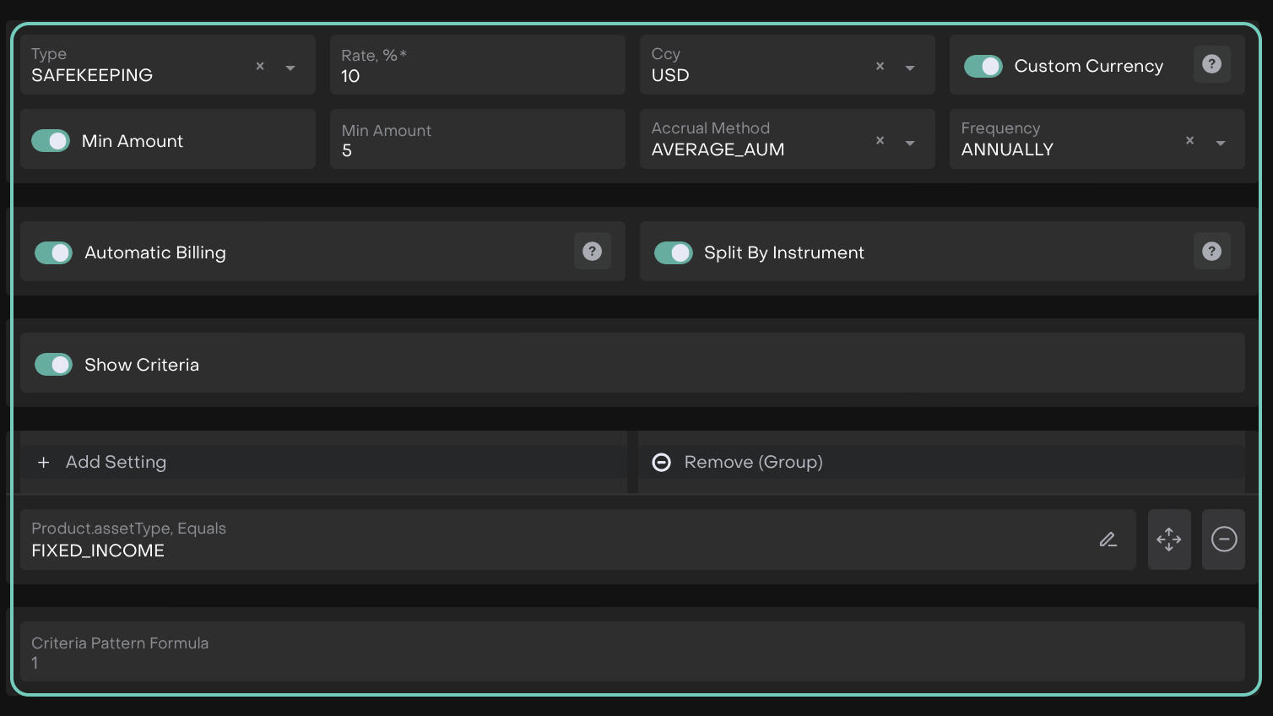Open Automatic Billing help tooltip icon

(592, 252)
